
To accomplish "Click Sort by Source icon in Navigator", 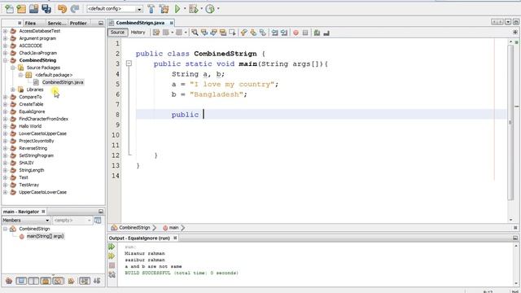I will point(97,281).
